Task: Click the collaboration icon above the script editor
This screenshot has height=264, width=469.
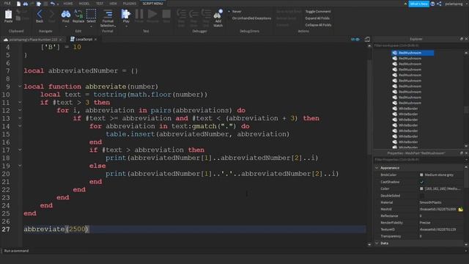Action: 355,39
